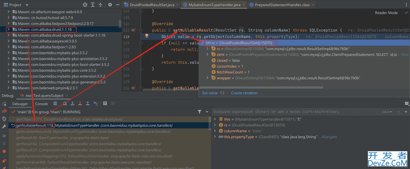Image resolution: width=410 pixels, height=169 pixels.
Task: Switch to the Debugger tab
Action: coord(20,104)
